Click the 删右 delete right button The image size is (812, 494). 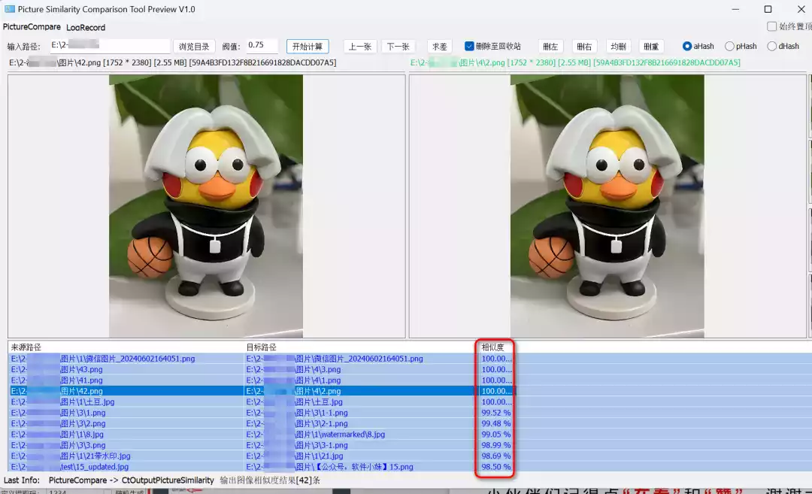tap(584, 47)
